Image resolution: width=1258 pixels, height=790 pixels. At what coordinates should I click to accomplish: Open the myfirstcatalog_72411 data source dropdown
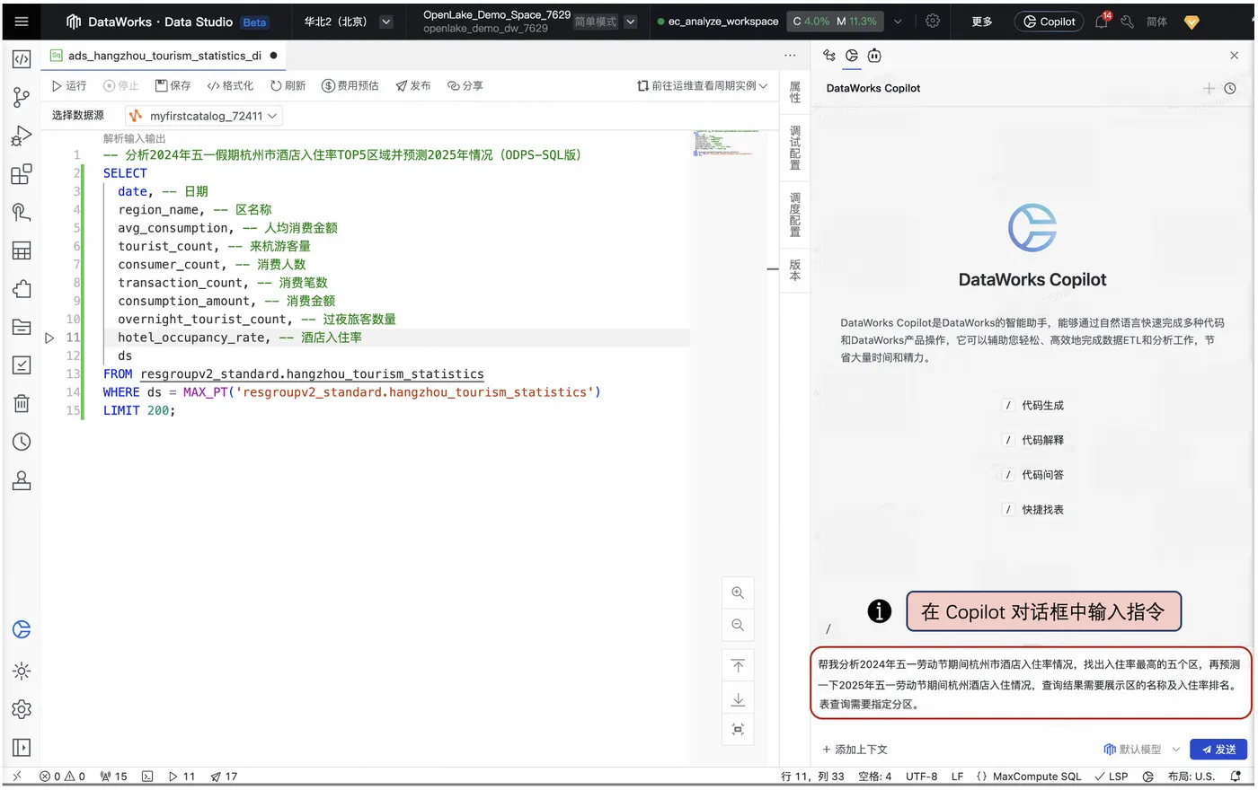(x=204, y=116)
